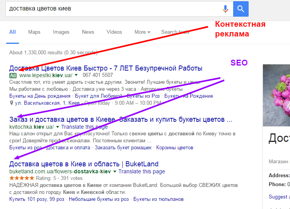The height and width of the screenshot is (209, 290).
Task: Open address link ул. Васильковская, 1, Киев
Action: pos(47,103)
